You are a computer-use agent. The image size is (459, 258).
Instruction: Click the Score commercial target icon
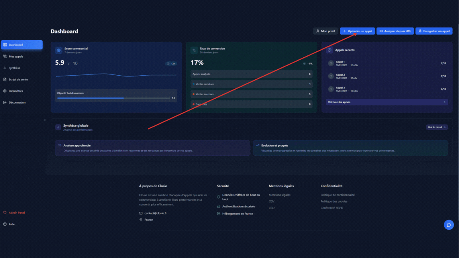click(59, 51)
